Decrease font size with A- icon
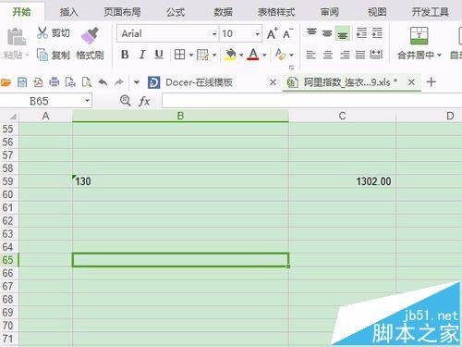Image resolution: width=462 pixels, height=347 pixels. pos(287,33)
